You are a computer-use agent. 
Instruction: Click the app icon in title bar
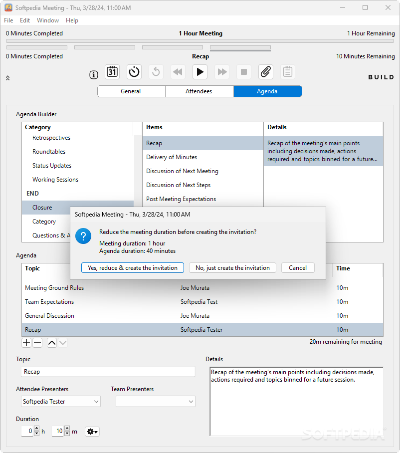click(x=8, y=8)
